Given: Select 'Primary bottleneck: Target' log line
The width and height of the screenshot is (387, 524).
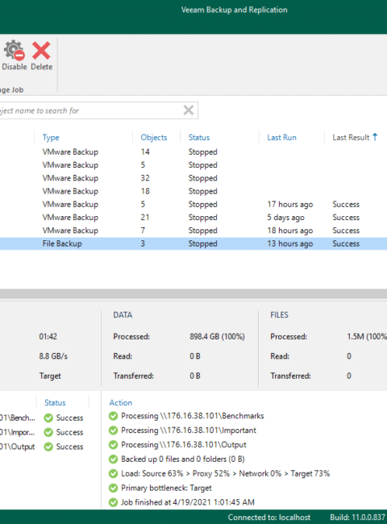Looking at the screenshot, I should (x=166, y=488).
